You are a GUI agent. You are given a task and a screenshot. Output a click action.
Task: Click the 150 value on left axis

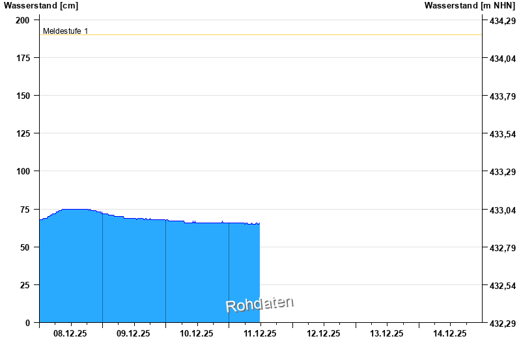tap(23, 96)
